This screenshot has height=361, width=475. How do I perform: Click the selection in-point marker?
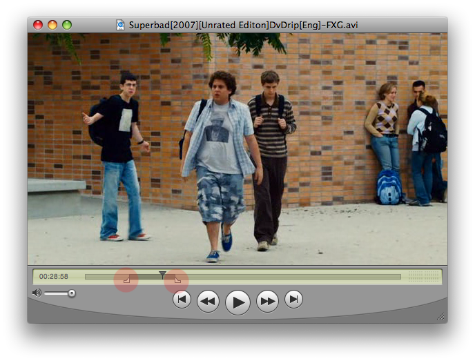point(127,280)
